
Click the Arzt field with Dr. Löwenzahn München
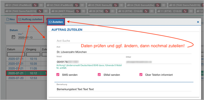124,52
